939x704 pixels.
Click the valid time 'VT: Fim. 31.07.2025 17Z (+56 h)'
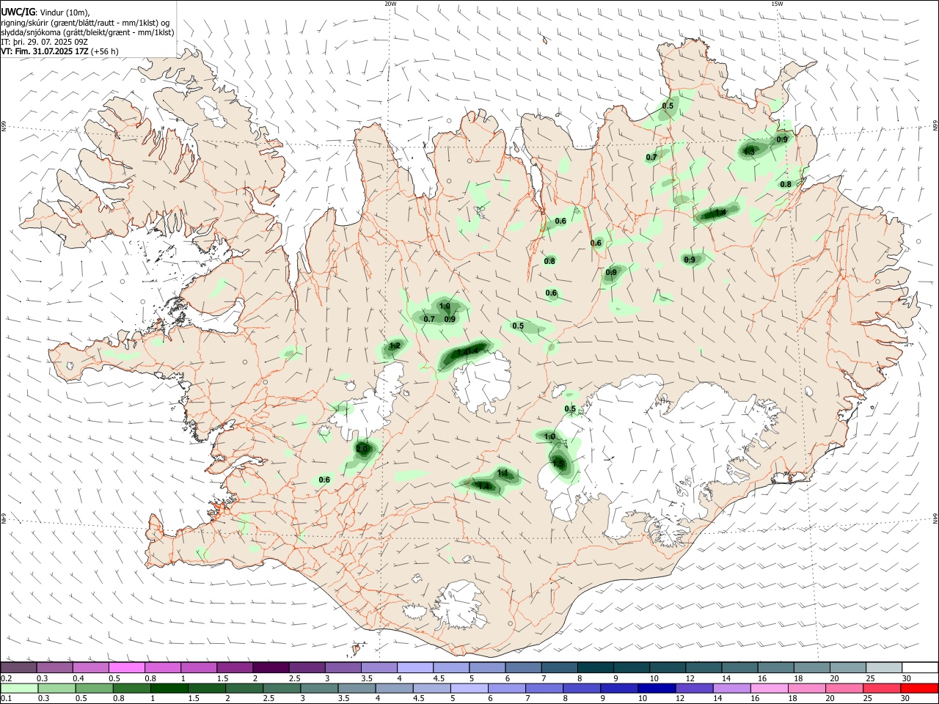click(x=59, y=51)
